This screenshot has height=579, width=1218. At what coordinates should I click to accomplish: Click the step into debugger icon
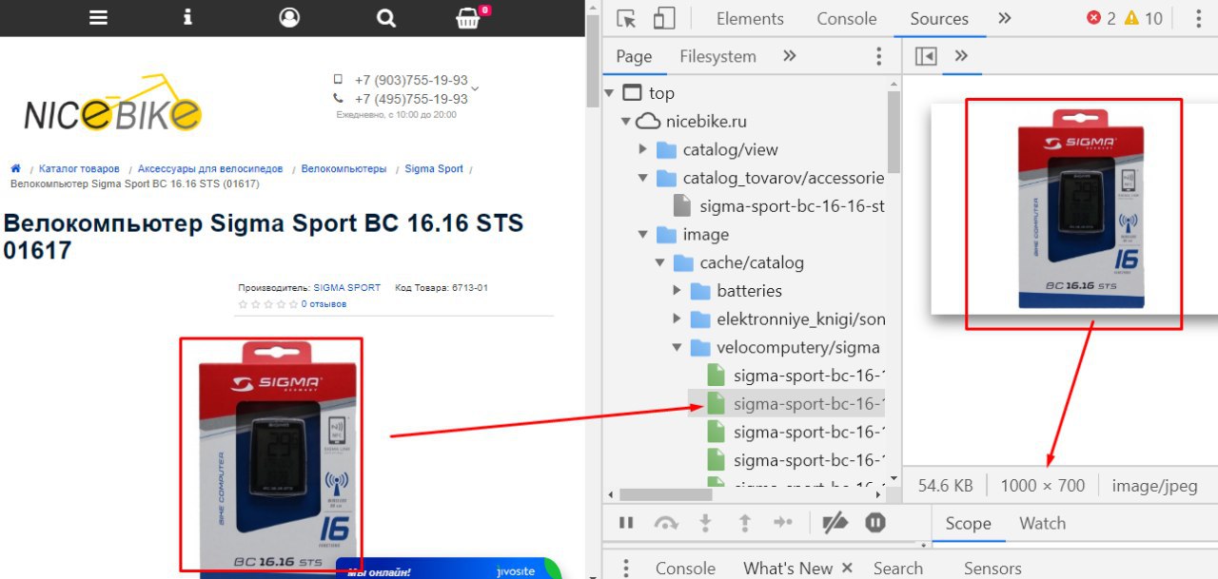pos(705,522)
